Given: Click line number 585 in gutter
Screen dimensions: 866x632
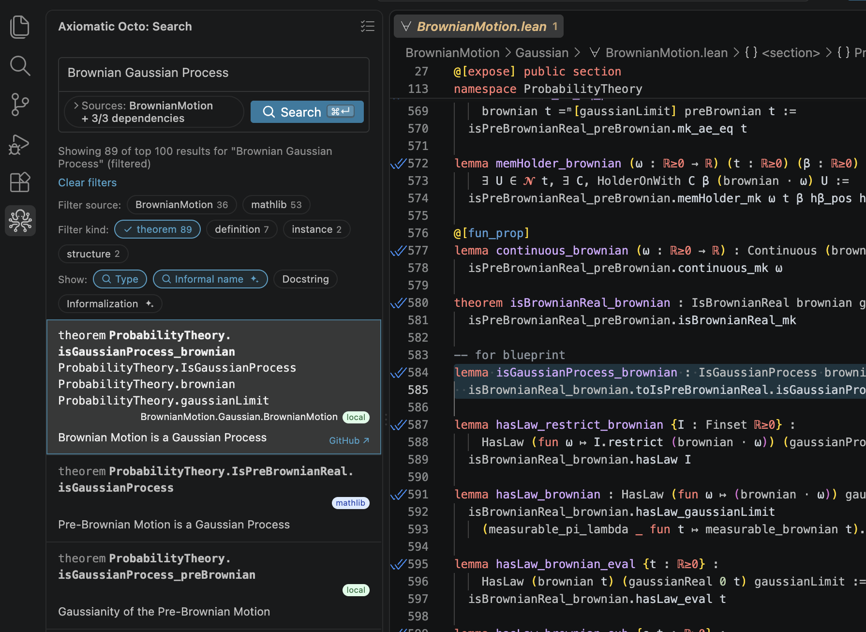Looking at the screenshot, I should pyautogui.click(x=418, y=390).
